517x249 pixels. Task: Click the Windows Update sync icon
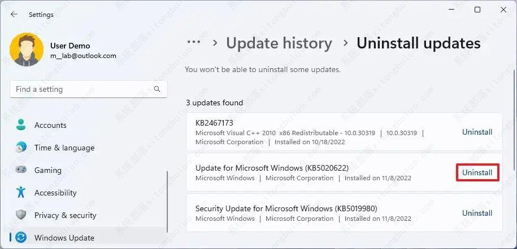(21, 238)
